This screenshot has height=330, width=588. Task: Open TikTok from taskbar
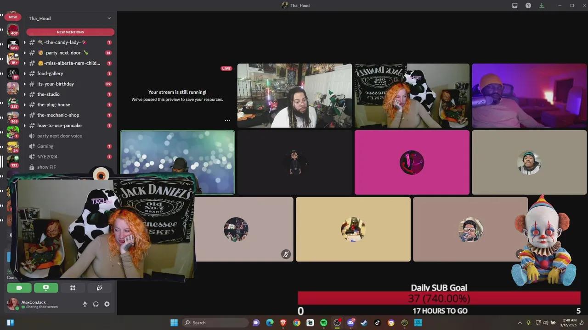pyautogui.click(x=377, y=323)
